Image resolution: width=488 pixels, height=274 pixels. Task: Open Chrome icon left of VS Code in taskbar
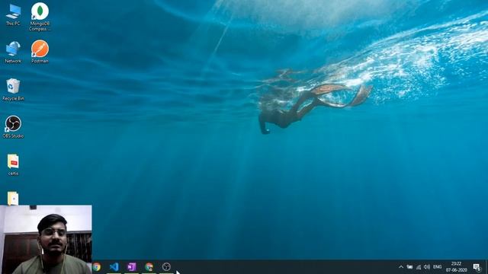coord(97,267)
